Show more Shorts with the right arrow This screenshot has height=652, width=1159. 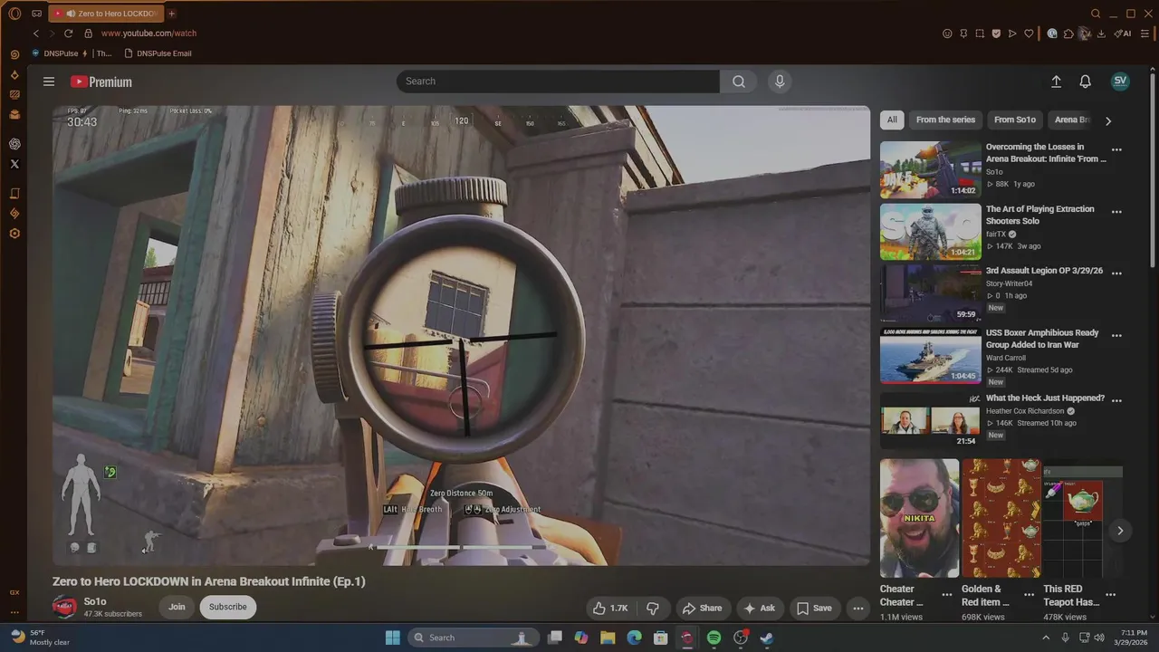pyautogui.click(x=1120, y=531)
